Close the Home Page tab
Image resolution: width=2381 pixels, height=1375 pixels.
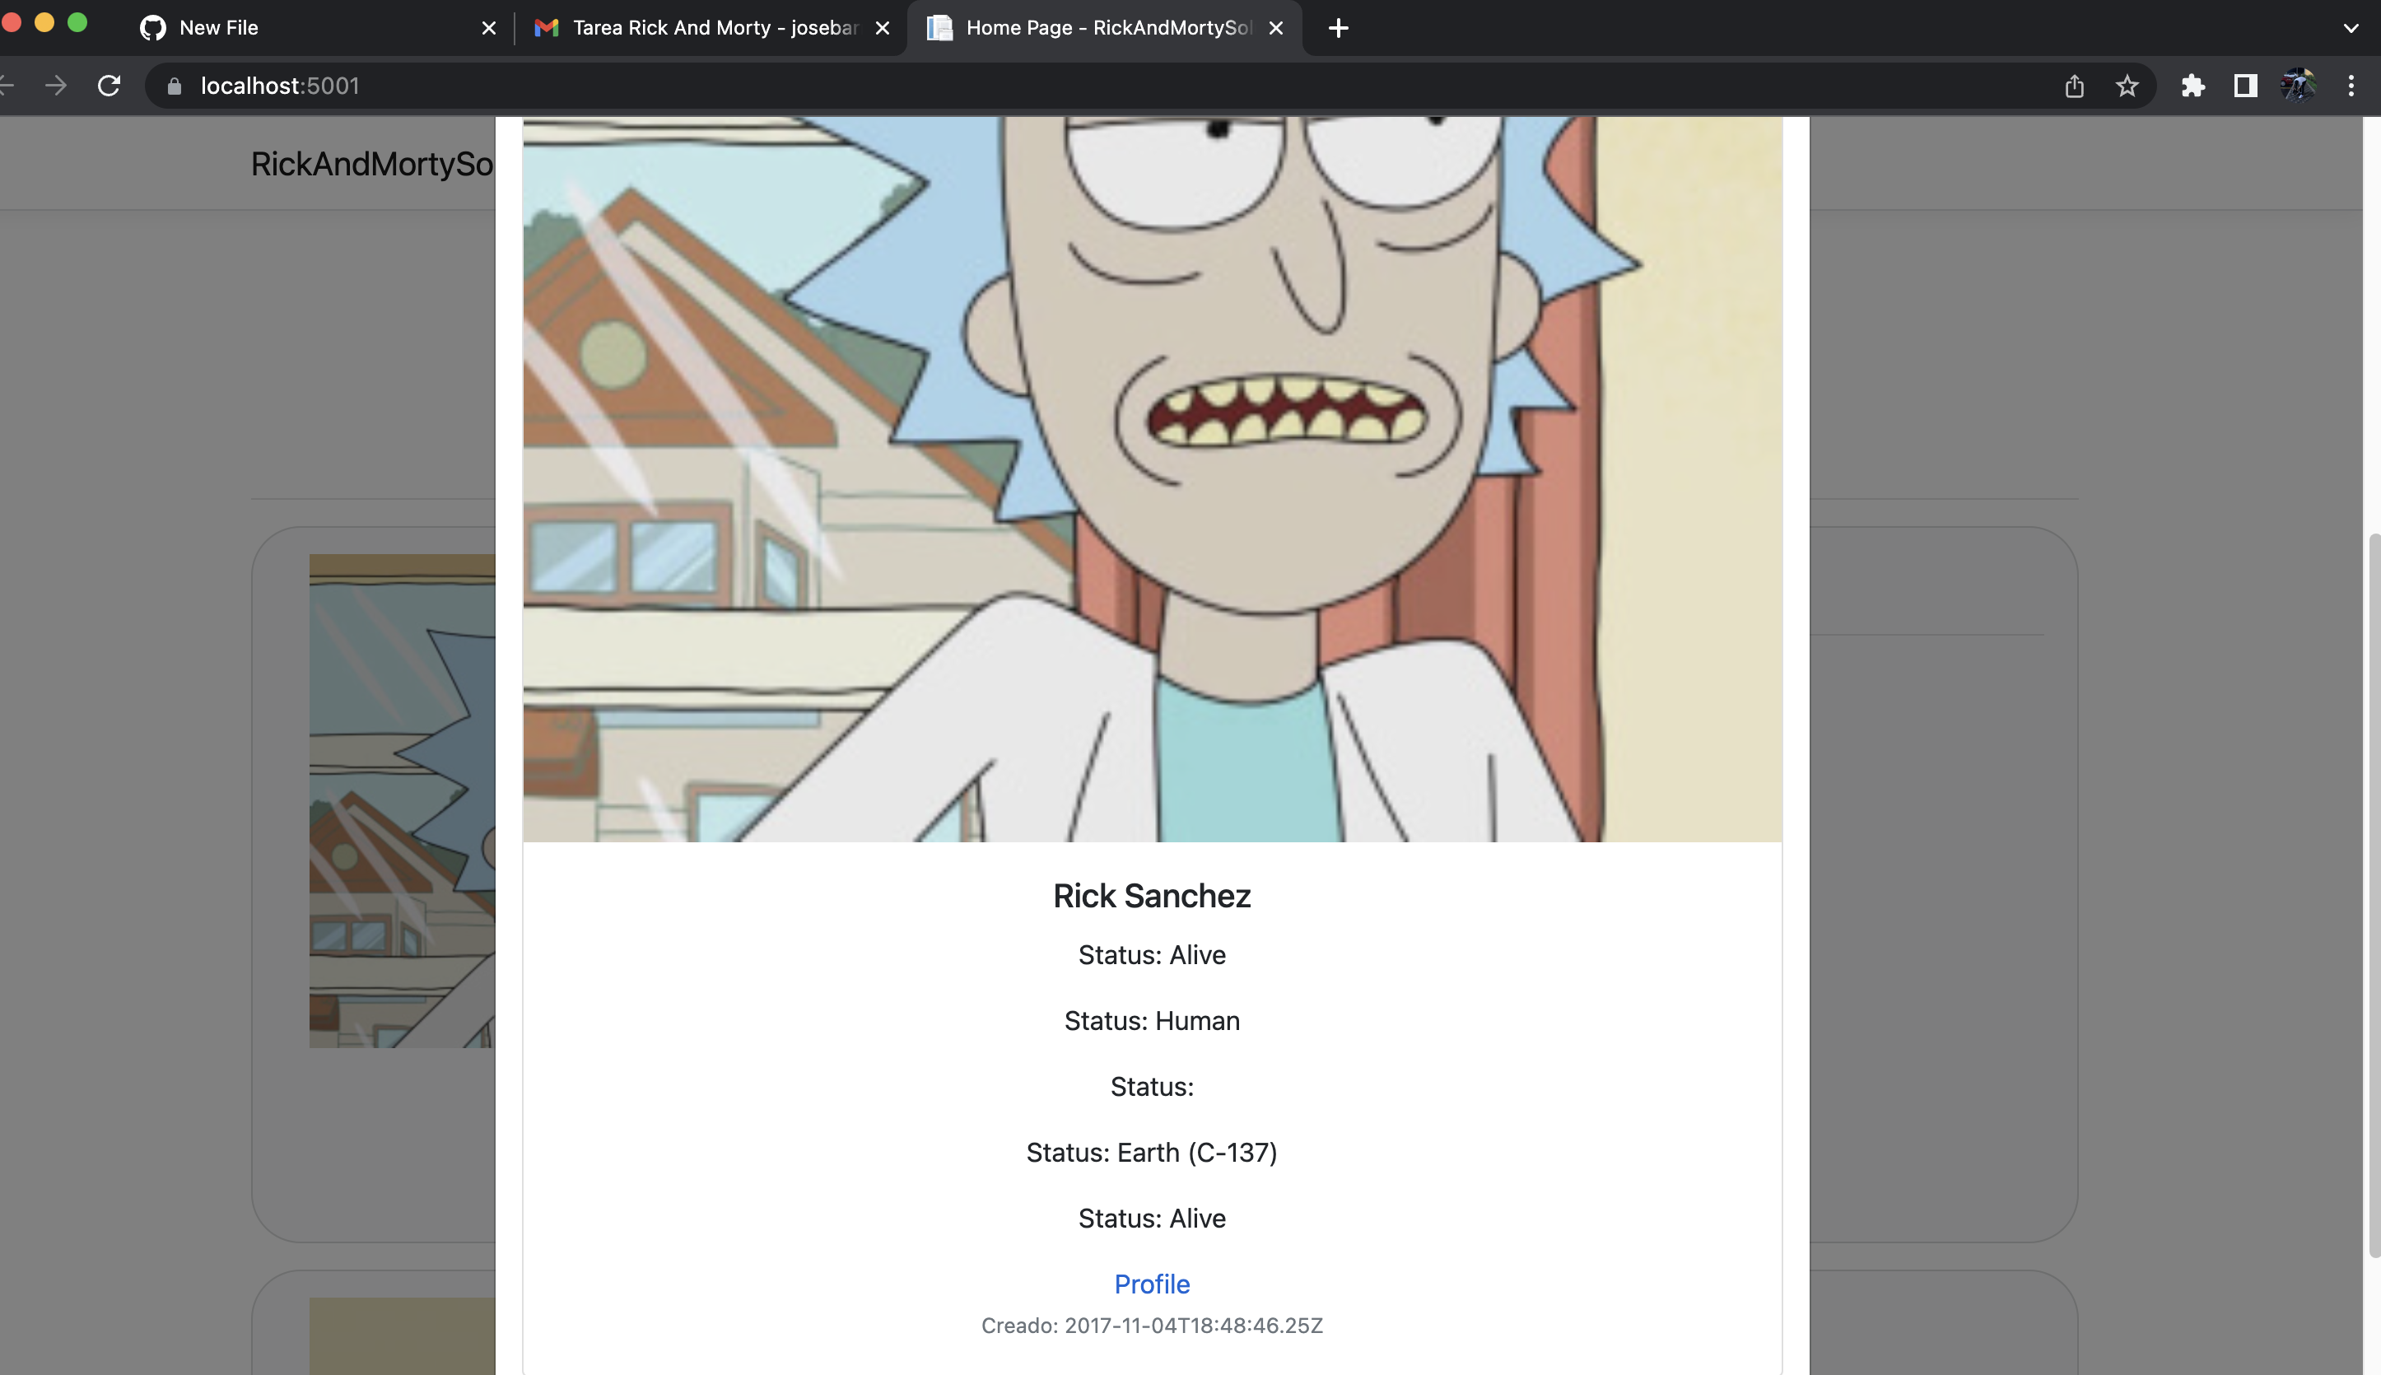click(x=1275, y=28)
